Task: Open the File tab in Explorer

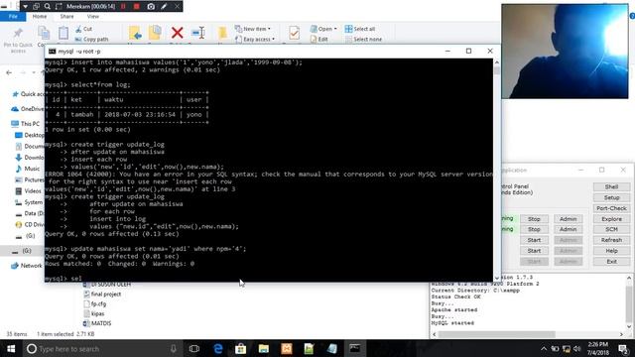Action: (x=13, y=17)
